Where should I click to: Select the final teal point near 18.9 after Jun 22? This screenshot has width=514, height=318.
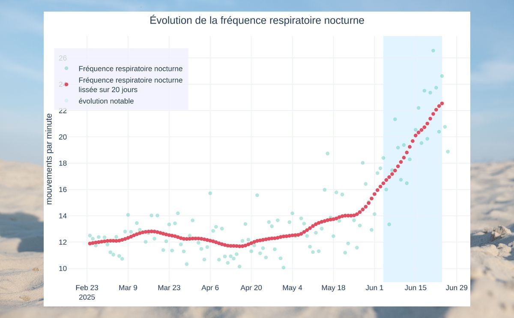448,151
